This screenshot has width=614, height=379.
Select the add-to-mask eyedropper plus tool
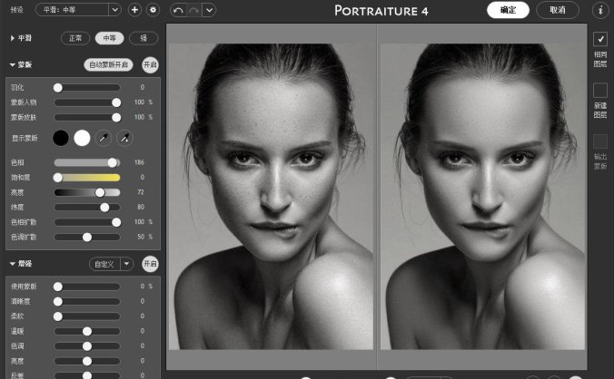[x=124, y=138]
